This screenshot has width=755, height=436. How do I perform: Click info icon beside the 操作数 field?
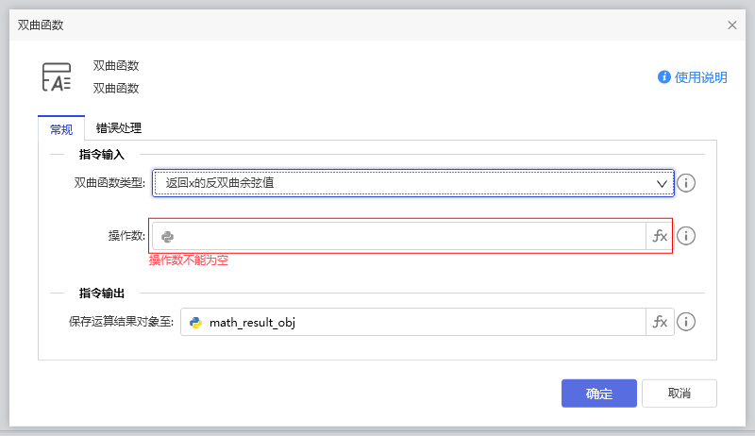687,236
